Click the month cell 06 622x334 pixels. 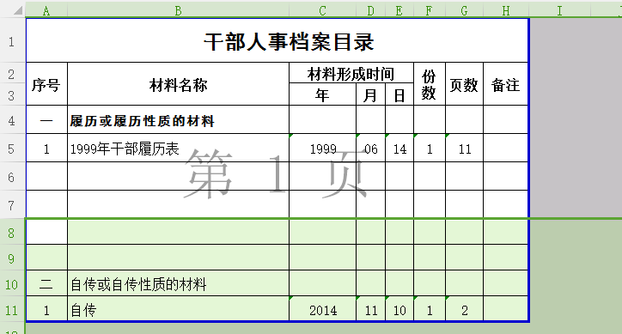click(370, 149)
